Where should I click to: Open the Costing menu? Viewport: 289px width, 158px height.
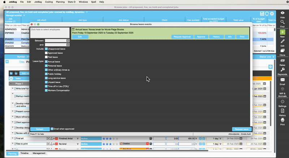point(49,2)
